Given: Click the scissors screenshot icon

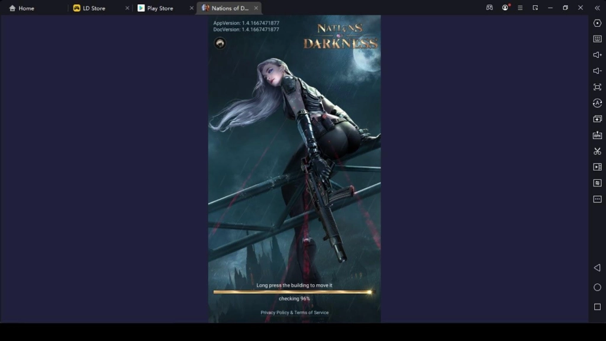Looking at the screenshot, I should click(597, 151).
